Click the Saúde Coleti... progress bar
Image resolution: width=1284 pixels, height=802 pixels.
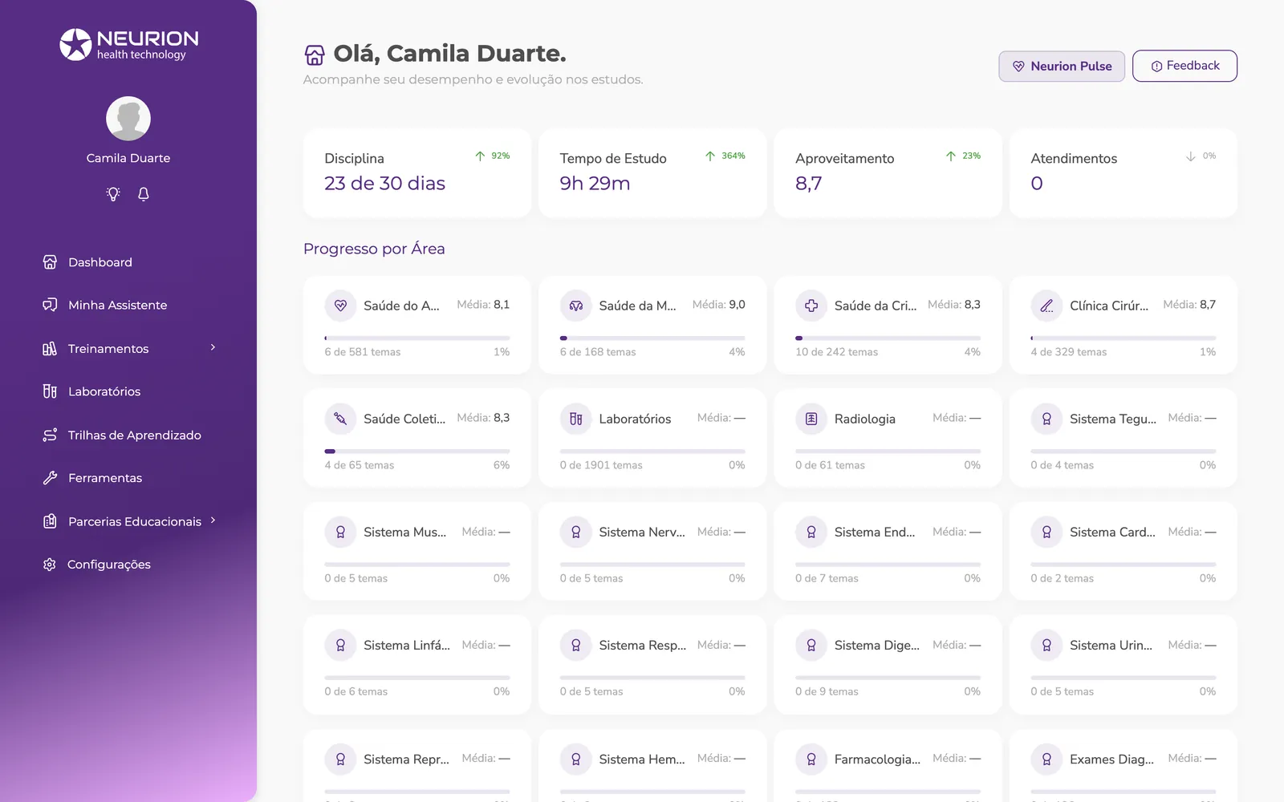(x=417, y=452)
